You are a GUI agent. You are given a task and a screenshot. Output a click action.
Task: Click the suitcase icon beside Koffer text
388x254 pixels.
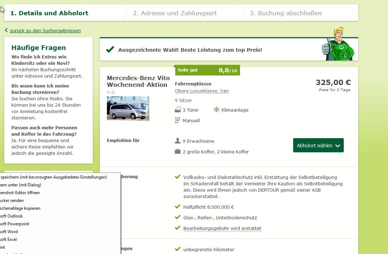coord(178,152)
